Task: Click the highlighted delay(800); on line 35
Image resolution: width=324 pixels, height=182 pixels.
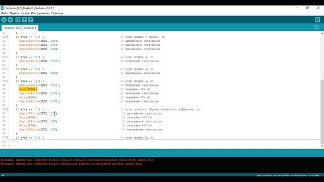Action: (x=28, y=89)
